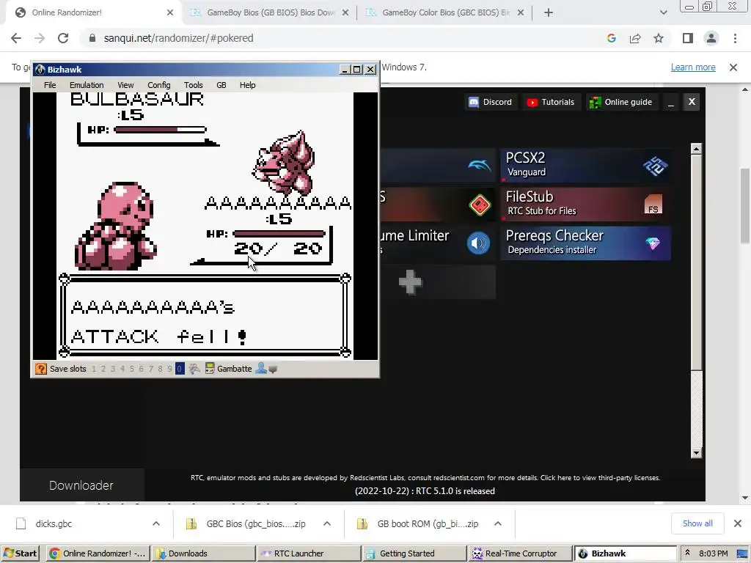
Task: Reload the current browser page
Action: tap(63, 38)
